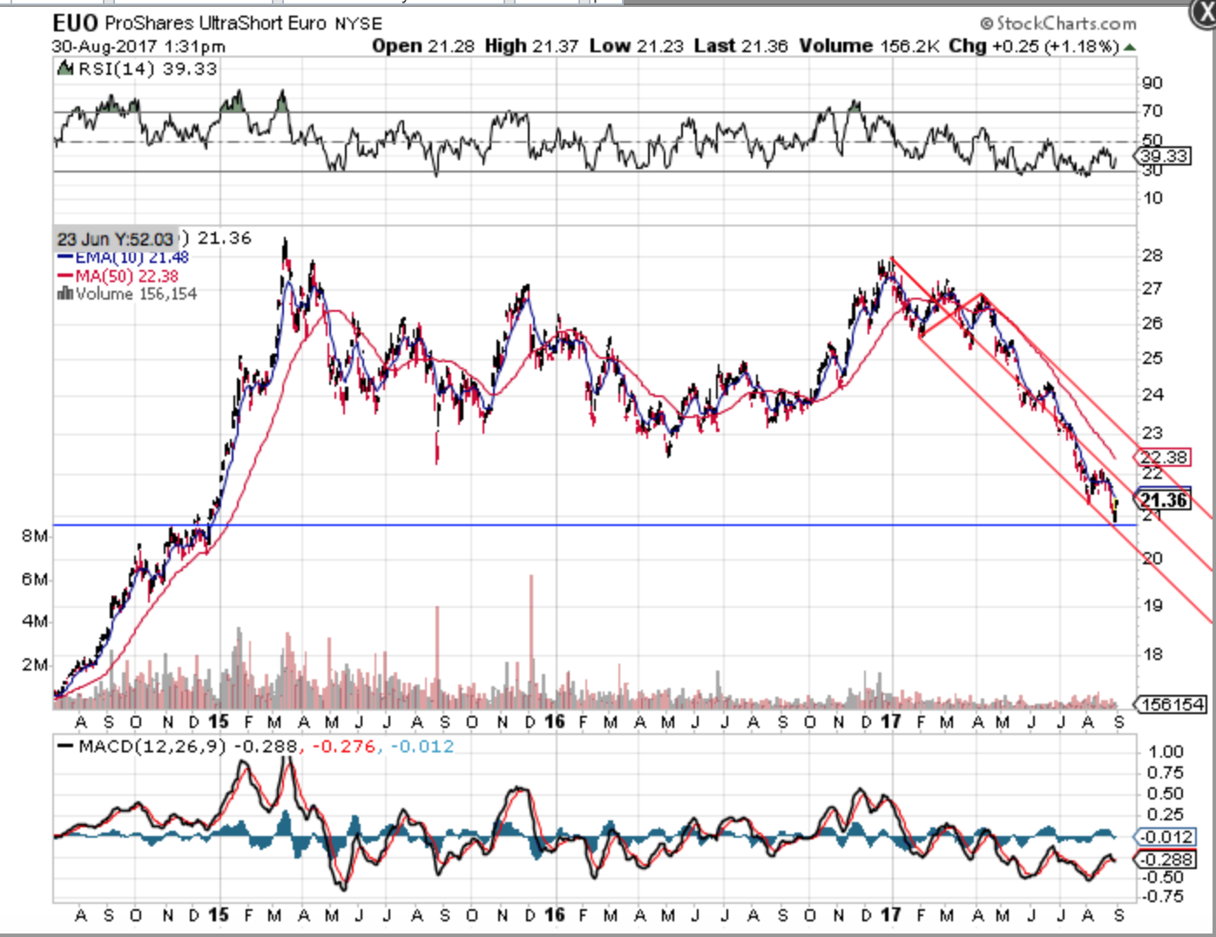Click the 8M volume scale label

pyautogui.click(x=35, y=536)
